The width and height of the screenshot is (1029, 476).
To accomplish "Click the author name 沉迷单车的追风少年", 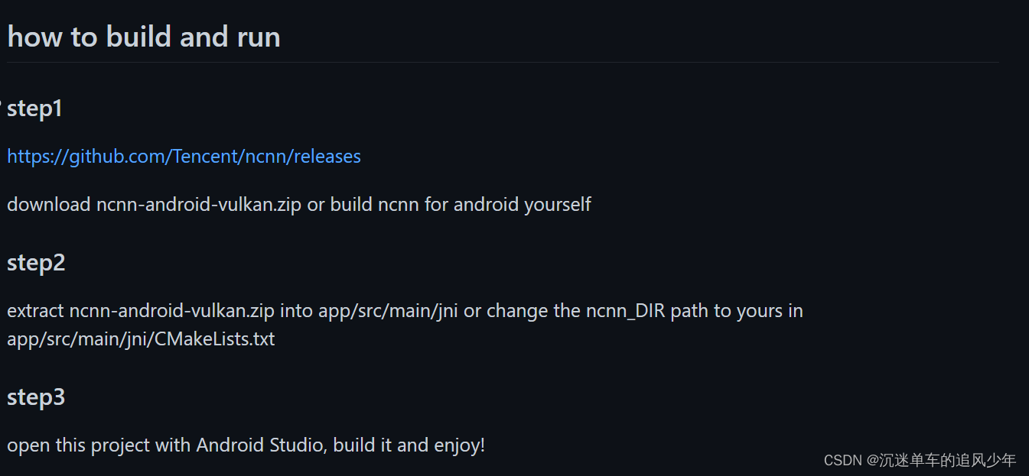I will point(948,460).
